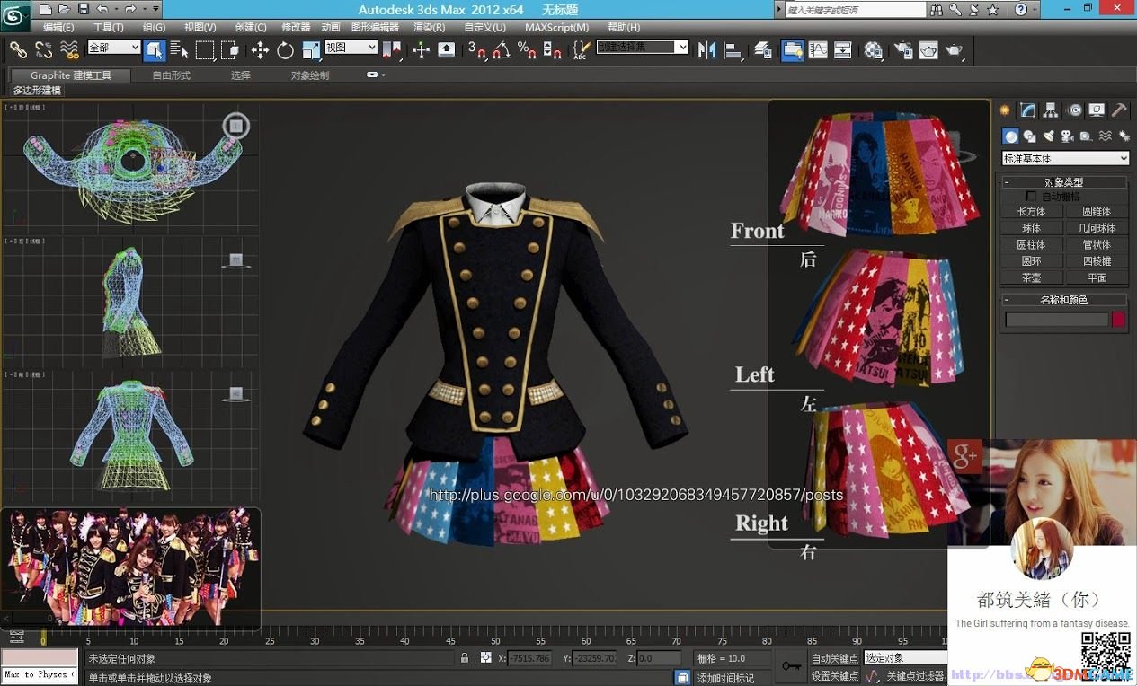Expand the '标准基本体' primitives dropdown

coord(1065,159)
